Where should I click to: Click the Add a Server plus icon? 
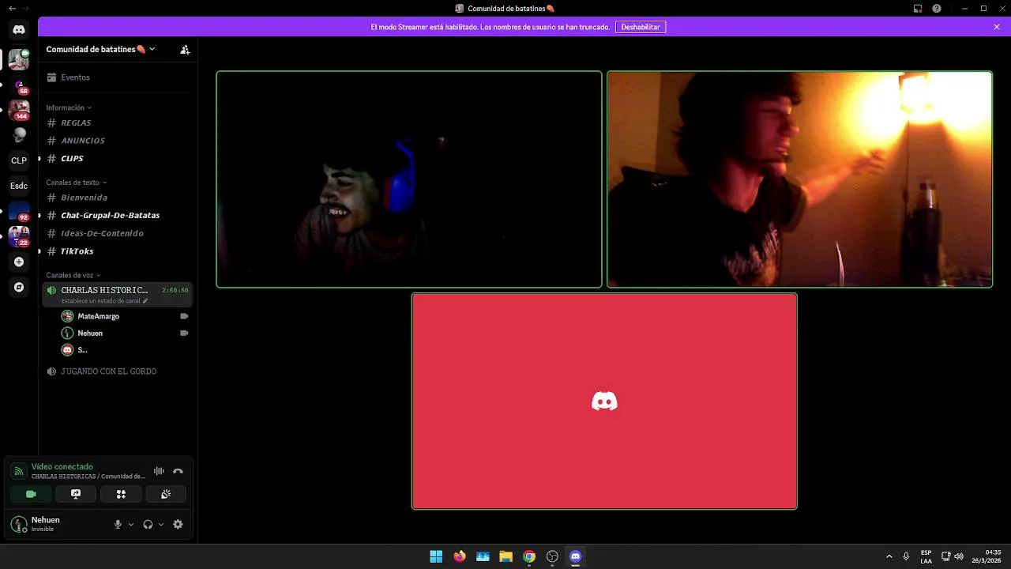click(19, 262)
